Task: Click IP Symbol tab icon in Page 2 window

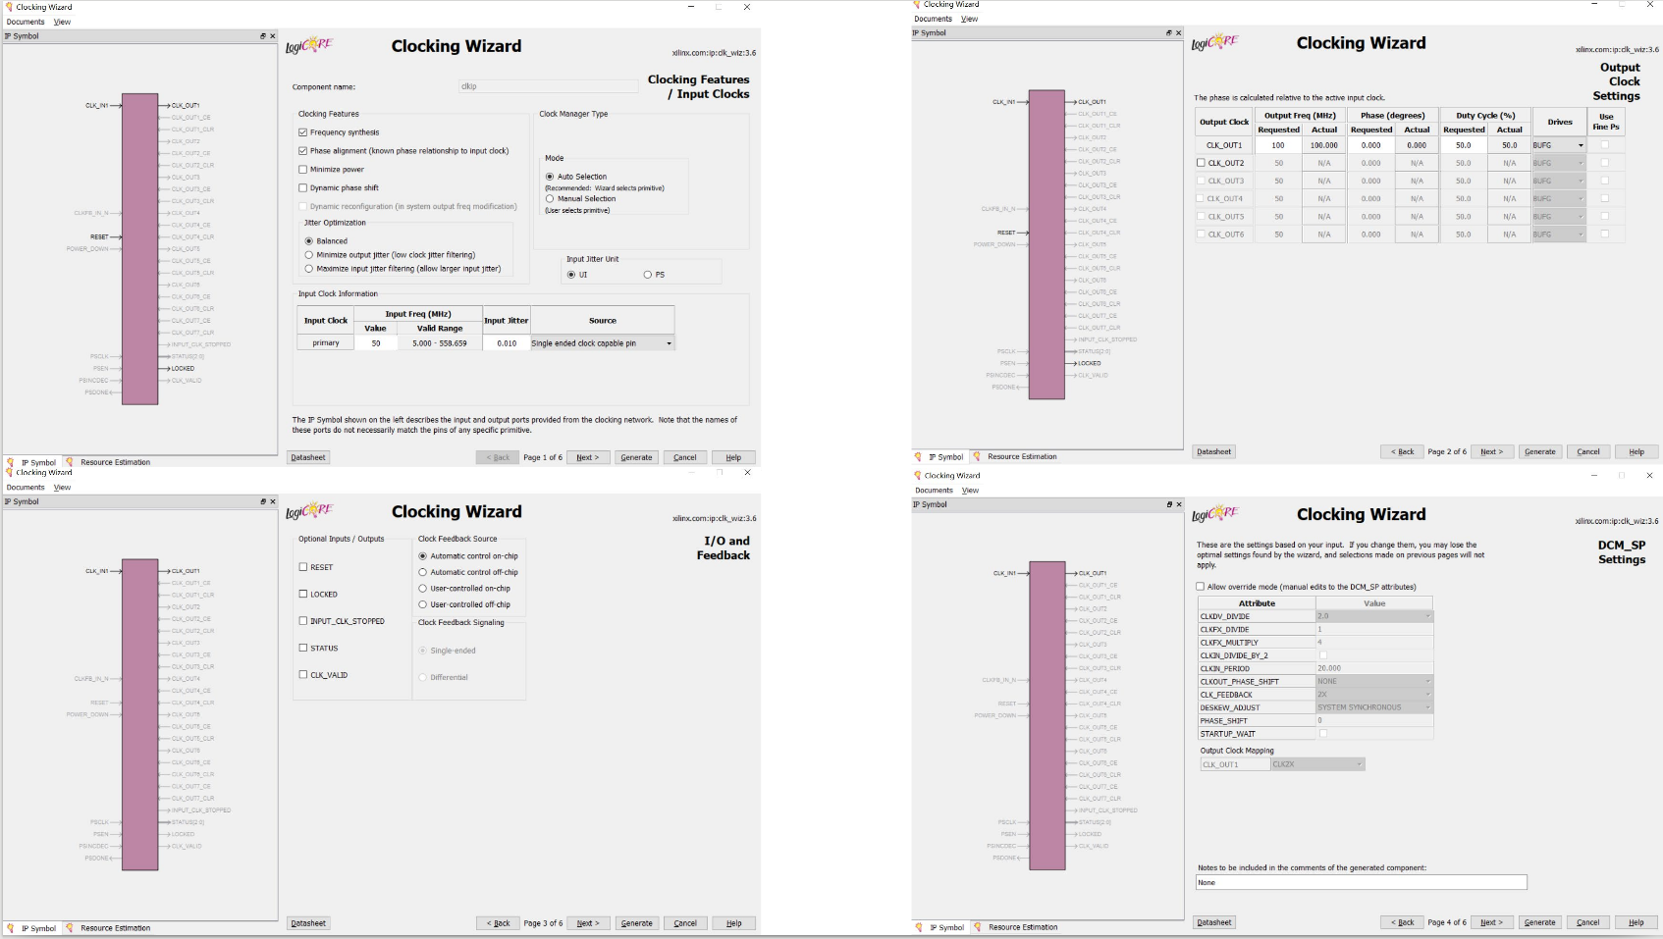Action: 919,456
